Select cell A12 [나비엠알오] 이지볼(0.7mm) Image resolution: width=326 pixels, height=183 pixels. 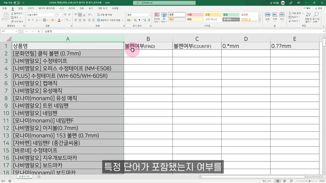[68, 128]
